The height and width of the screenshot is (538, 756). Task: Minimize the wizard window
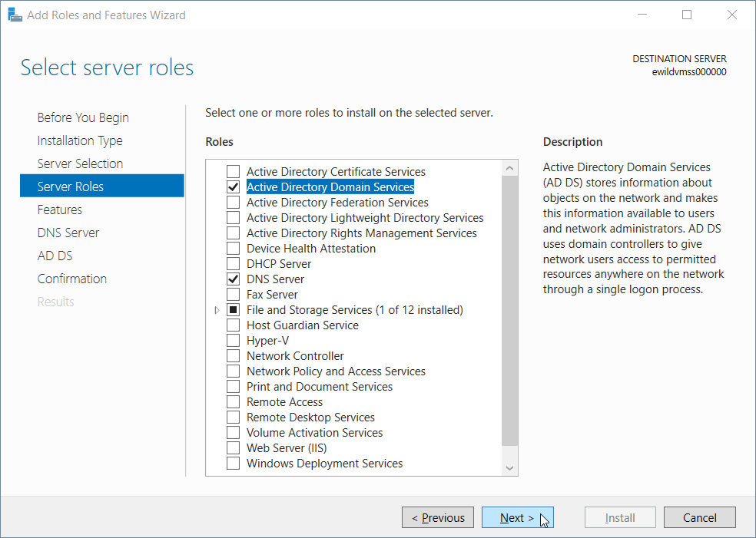point(642,15)
